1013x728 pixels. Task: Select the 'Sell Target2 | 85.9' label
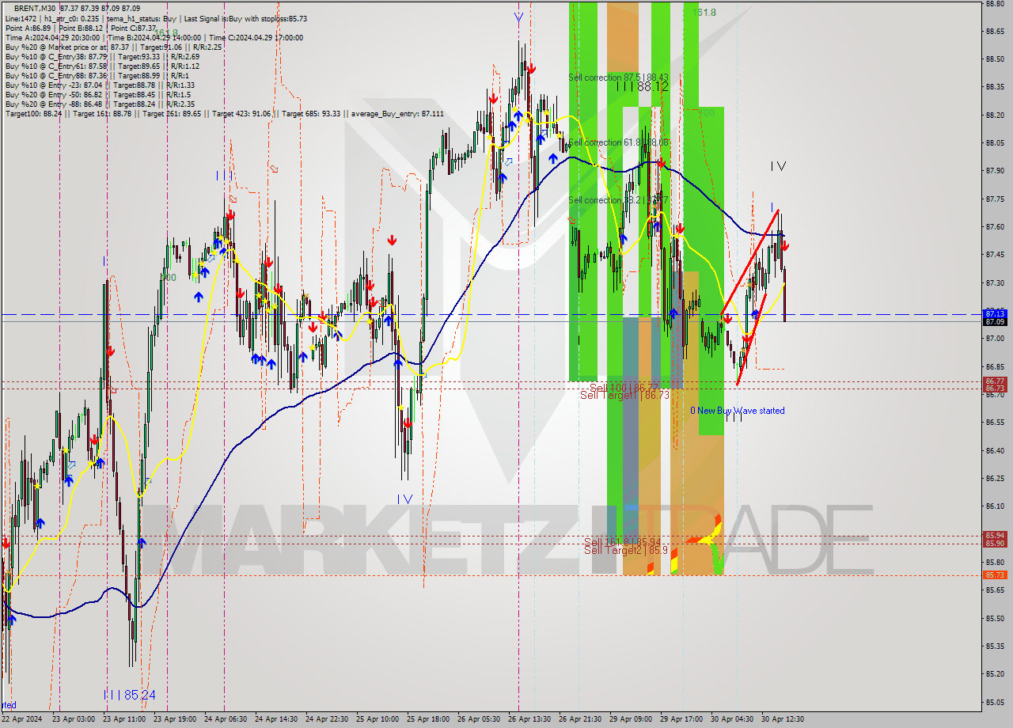[625, 550]
